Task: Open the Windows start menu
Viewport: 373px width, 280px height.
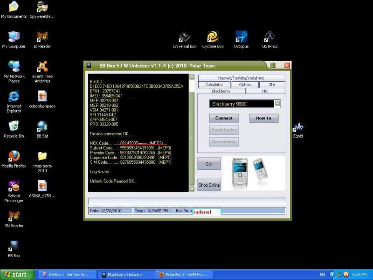Action: (17, 274)
